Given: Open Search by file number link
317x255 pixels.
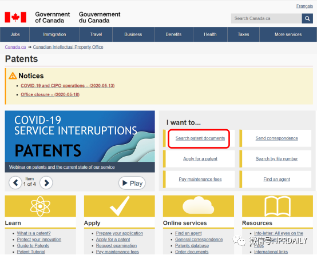Looking at the screenshot, I should [276, 159].
